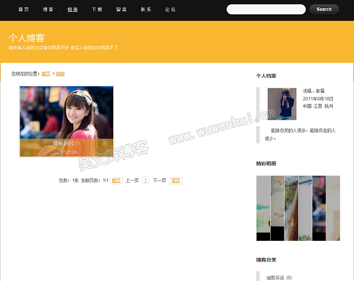Open the 首页 navigation menu item

click(24, 9)
